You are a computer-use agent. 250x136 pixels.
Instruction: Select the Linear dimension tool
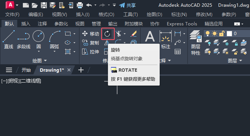point(178,34)
